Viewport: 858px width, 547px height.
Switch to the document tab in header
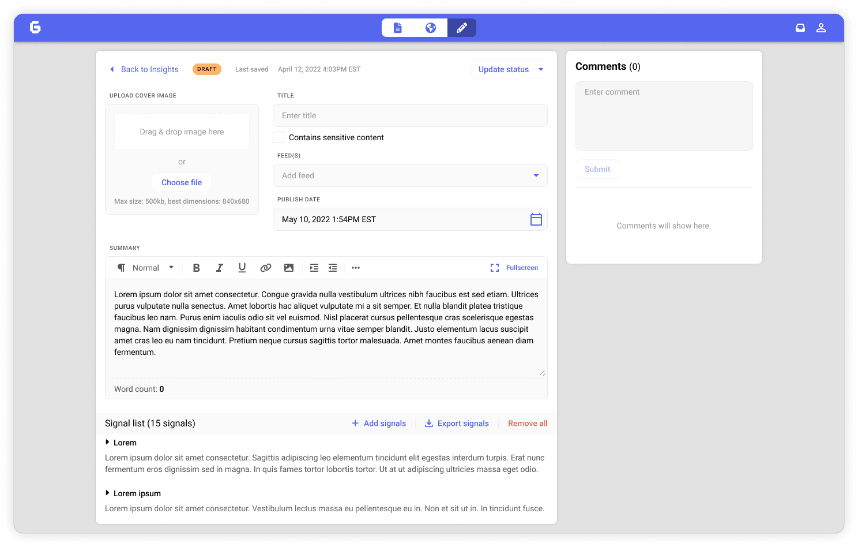point(398,28)
